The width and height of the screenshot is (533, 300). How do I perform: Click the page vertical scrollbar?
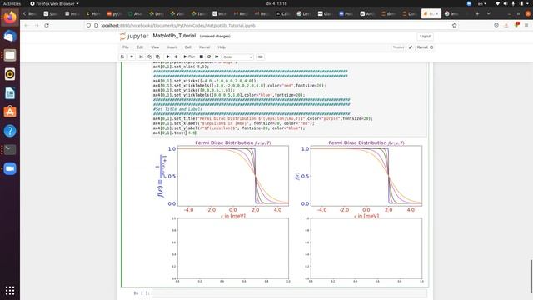tap(531, 276)
